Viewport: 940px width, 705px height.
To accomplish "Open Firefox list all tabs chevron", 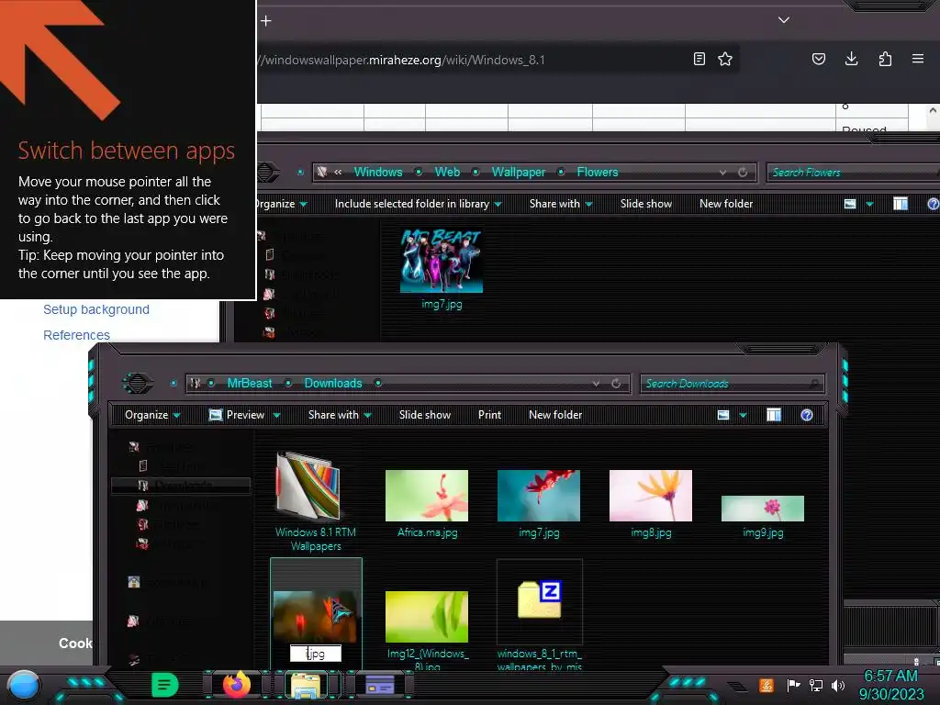I will [784, 20].
